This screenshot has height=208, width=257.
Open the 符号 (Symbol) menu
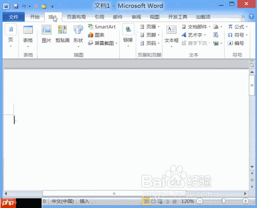(238, 35)
